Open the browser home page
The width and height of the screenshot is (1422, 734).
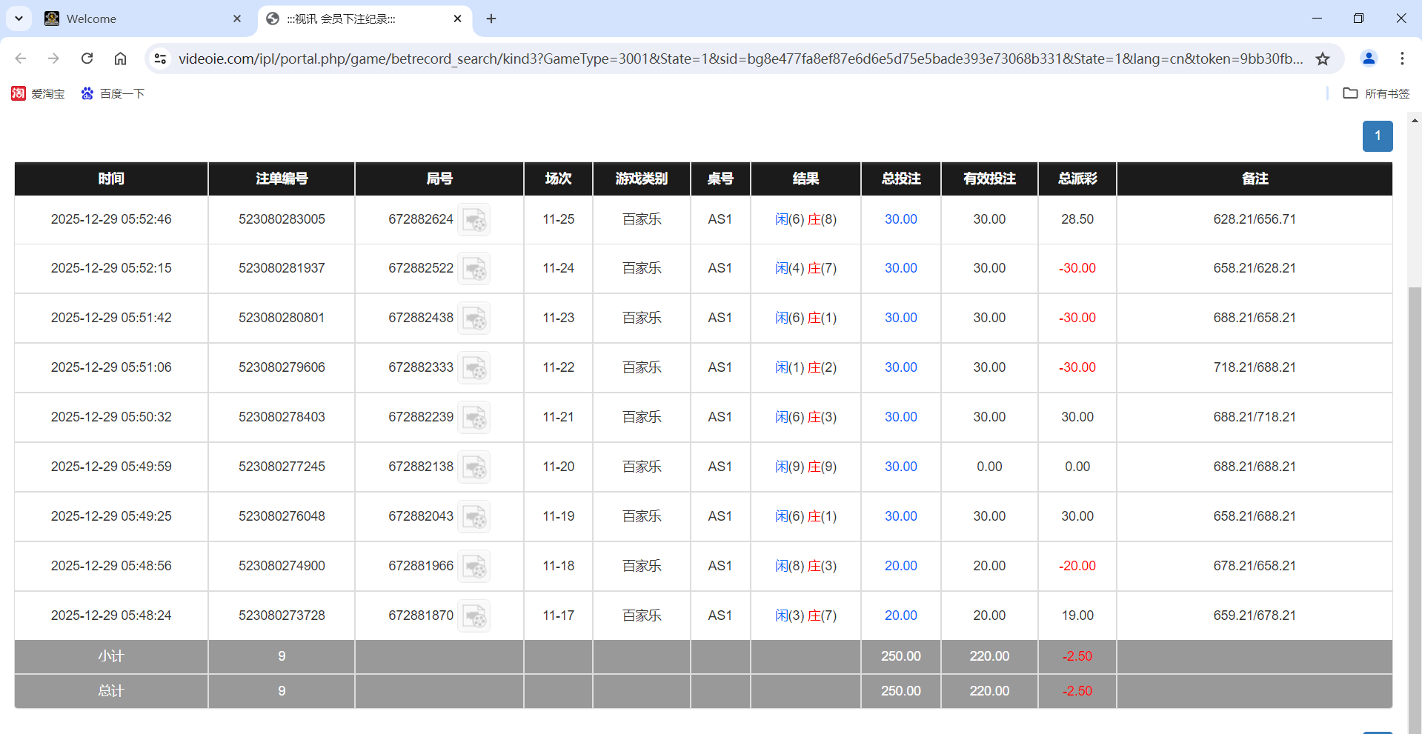pos(120,59)
